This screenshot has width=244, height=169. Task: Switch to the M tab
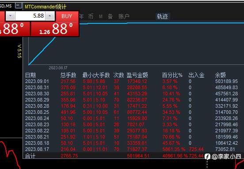click(x=101, y=16)
